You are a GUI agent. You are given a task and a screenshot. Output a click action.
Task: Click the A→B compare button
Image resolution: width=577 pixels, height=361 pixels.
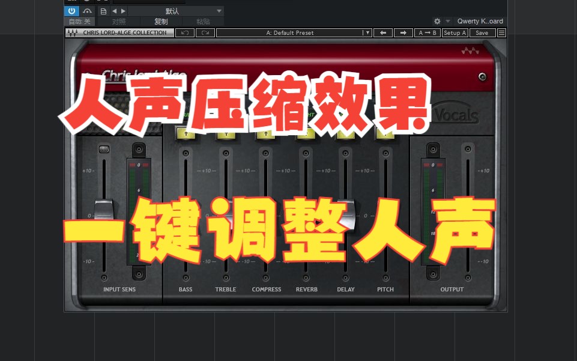tap(427, 32)
